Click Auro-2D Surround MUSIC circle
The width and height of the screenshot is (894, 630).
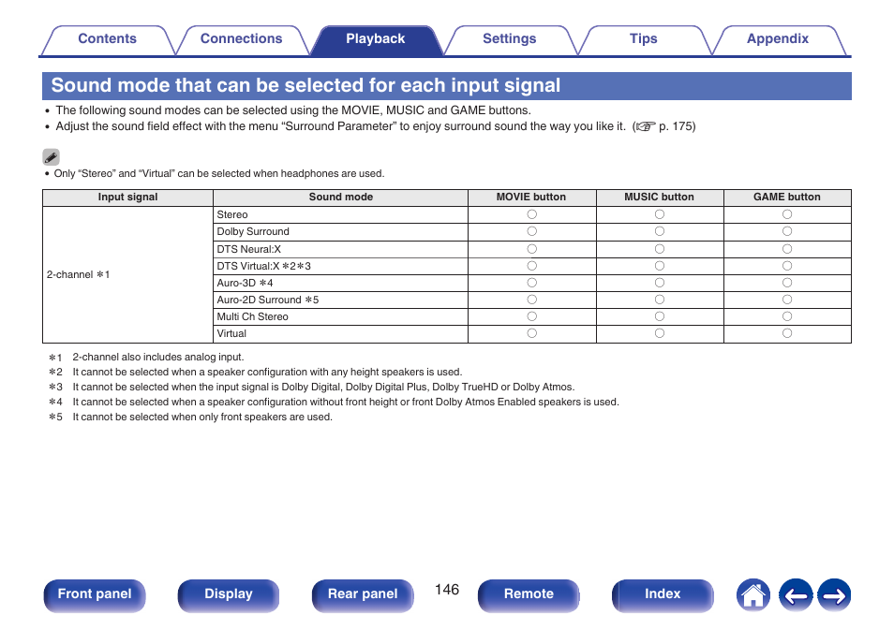(660, 300)
